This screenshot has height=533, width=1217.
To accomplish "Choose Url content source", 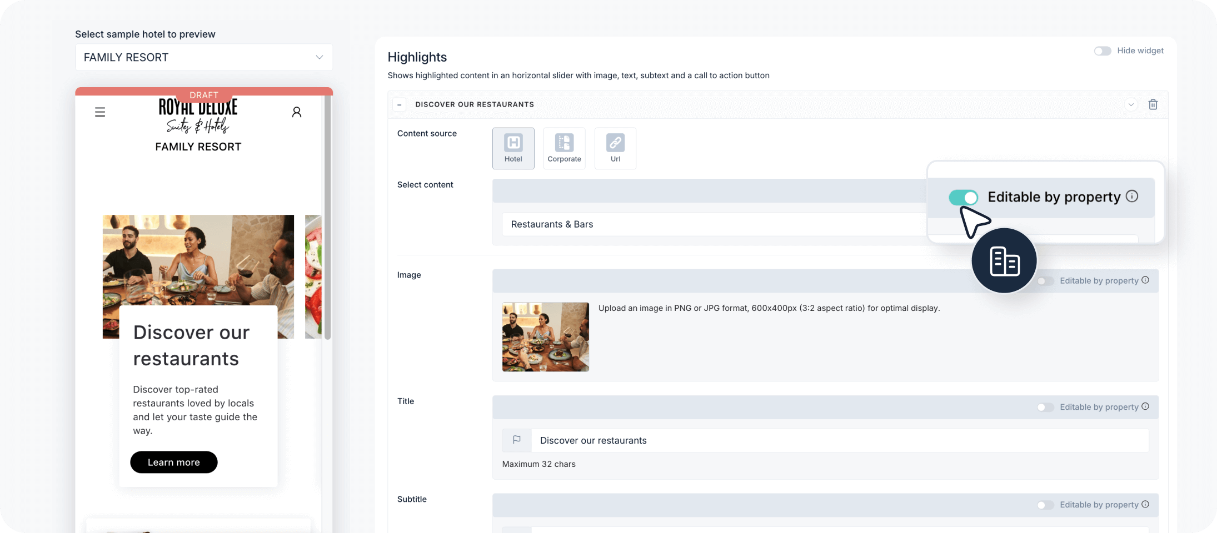I will pyautogui.click(x=615, y=148).
